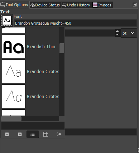Screen dimensions: 139x153
Task: Click the font name field showing Brandon Grotesque
Action: (x=76, y=23)
